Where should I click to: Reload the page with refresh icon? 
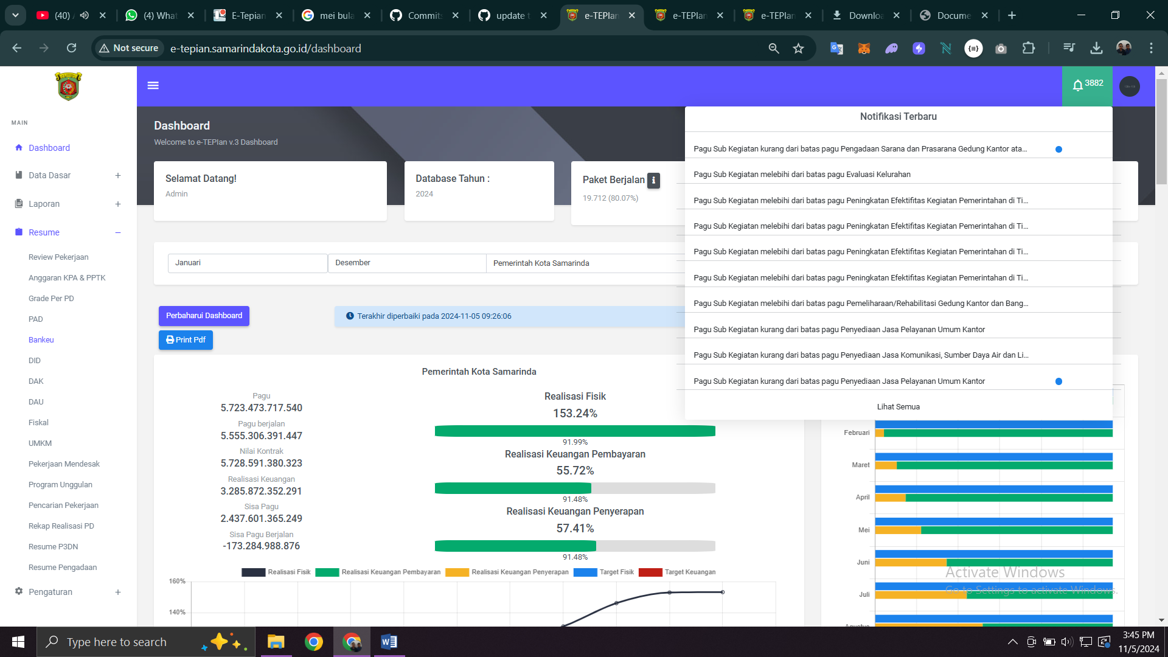[71, 48]
